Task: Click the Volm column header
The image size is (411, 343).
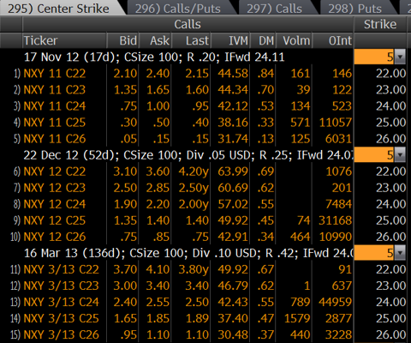Action: click(x=294, y=40)
